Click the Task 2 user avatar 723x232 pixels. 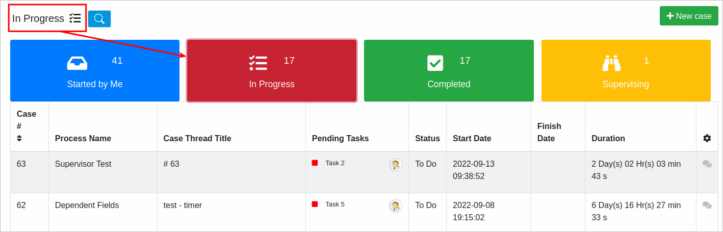click(395, 164)
